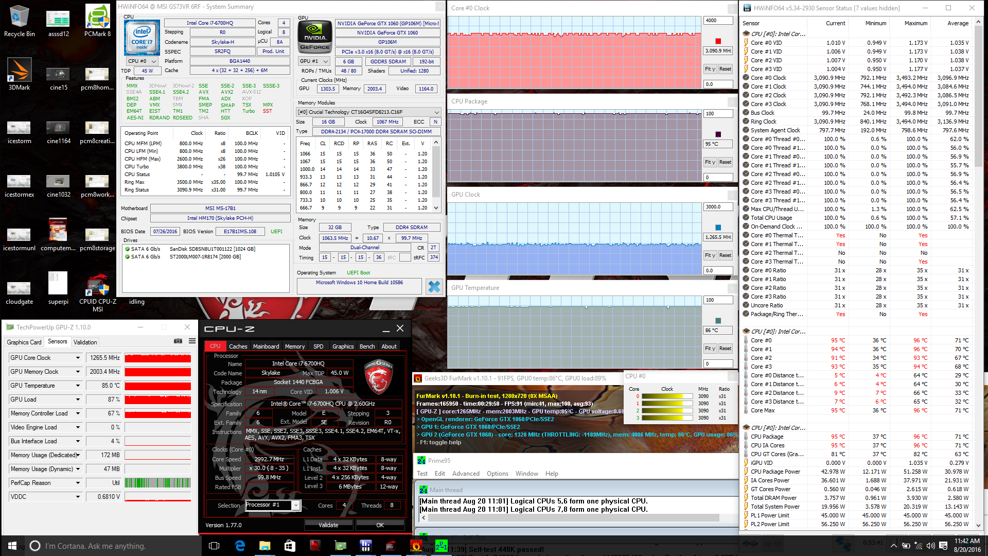Image resolution: width=988 pixels, height=556 pixels.
Task: Click the system tray volume icon
Action: [x=930, y=546]
